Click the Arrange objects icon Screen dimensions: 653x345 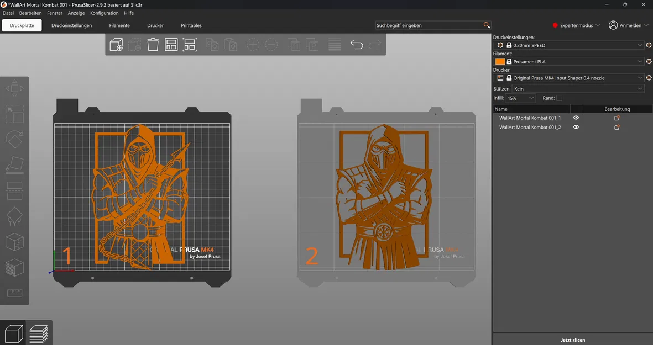[171, 45]
